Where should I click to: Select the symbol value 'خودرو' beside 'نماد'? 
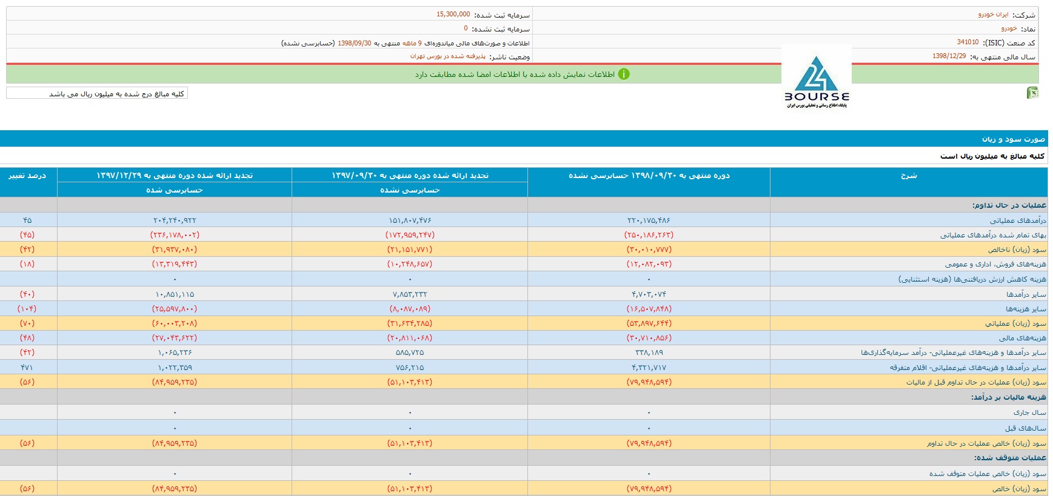point(1009,28)
